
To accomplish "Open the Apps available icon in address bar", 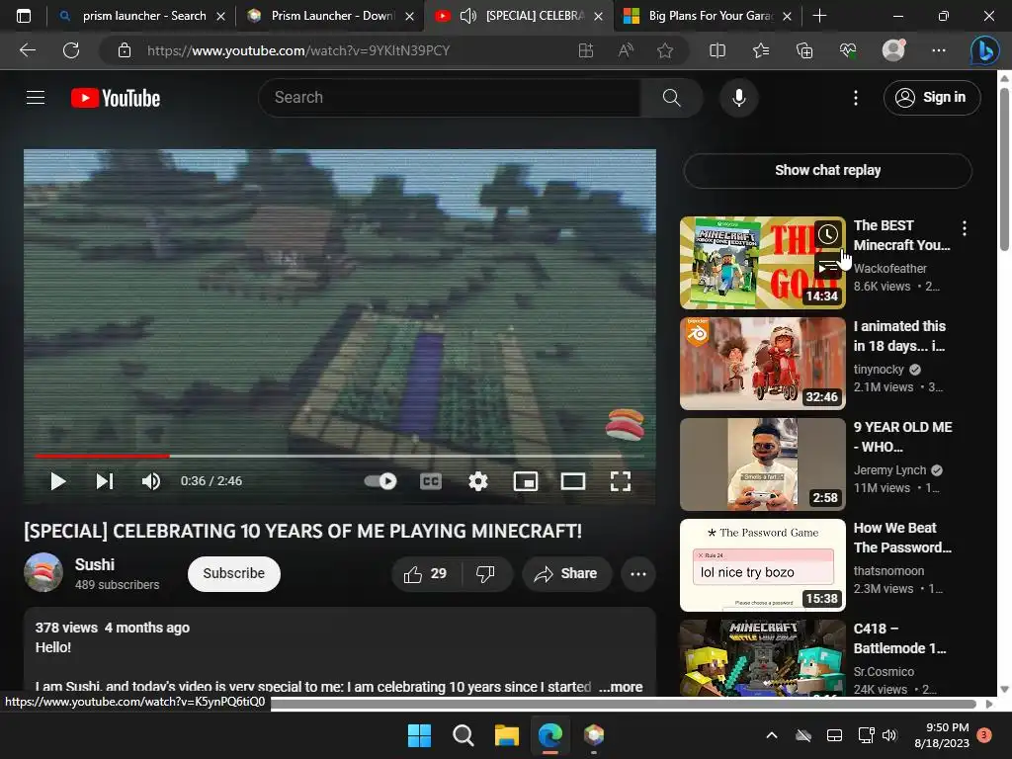I will pos(585,50).
